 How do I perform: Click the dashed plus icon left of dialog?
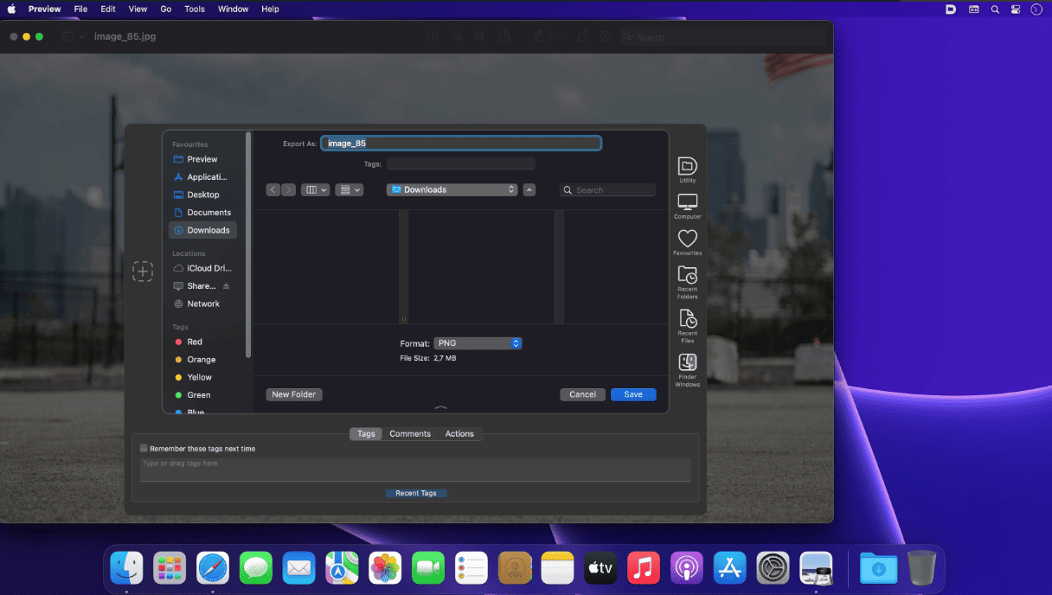point(143,271)
